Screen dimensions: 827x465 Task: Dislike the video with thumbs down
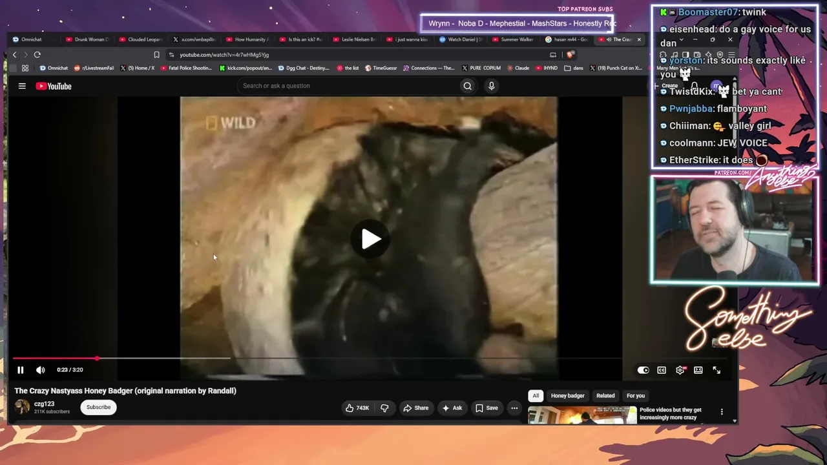pyautogui.click(x=384, y=408)
